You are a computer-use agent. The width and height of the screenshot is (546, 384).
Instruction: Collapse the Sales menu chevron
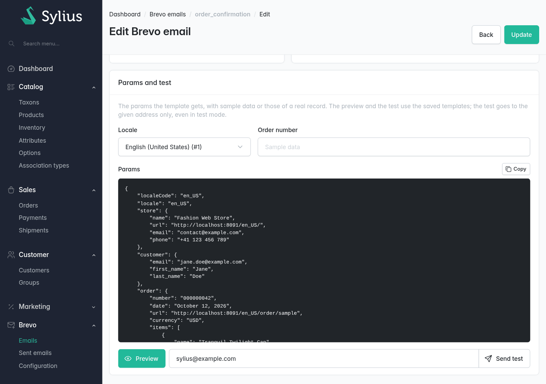point(94,190)
